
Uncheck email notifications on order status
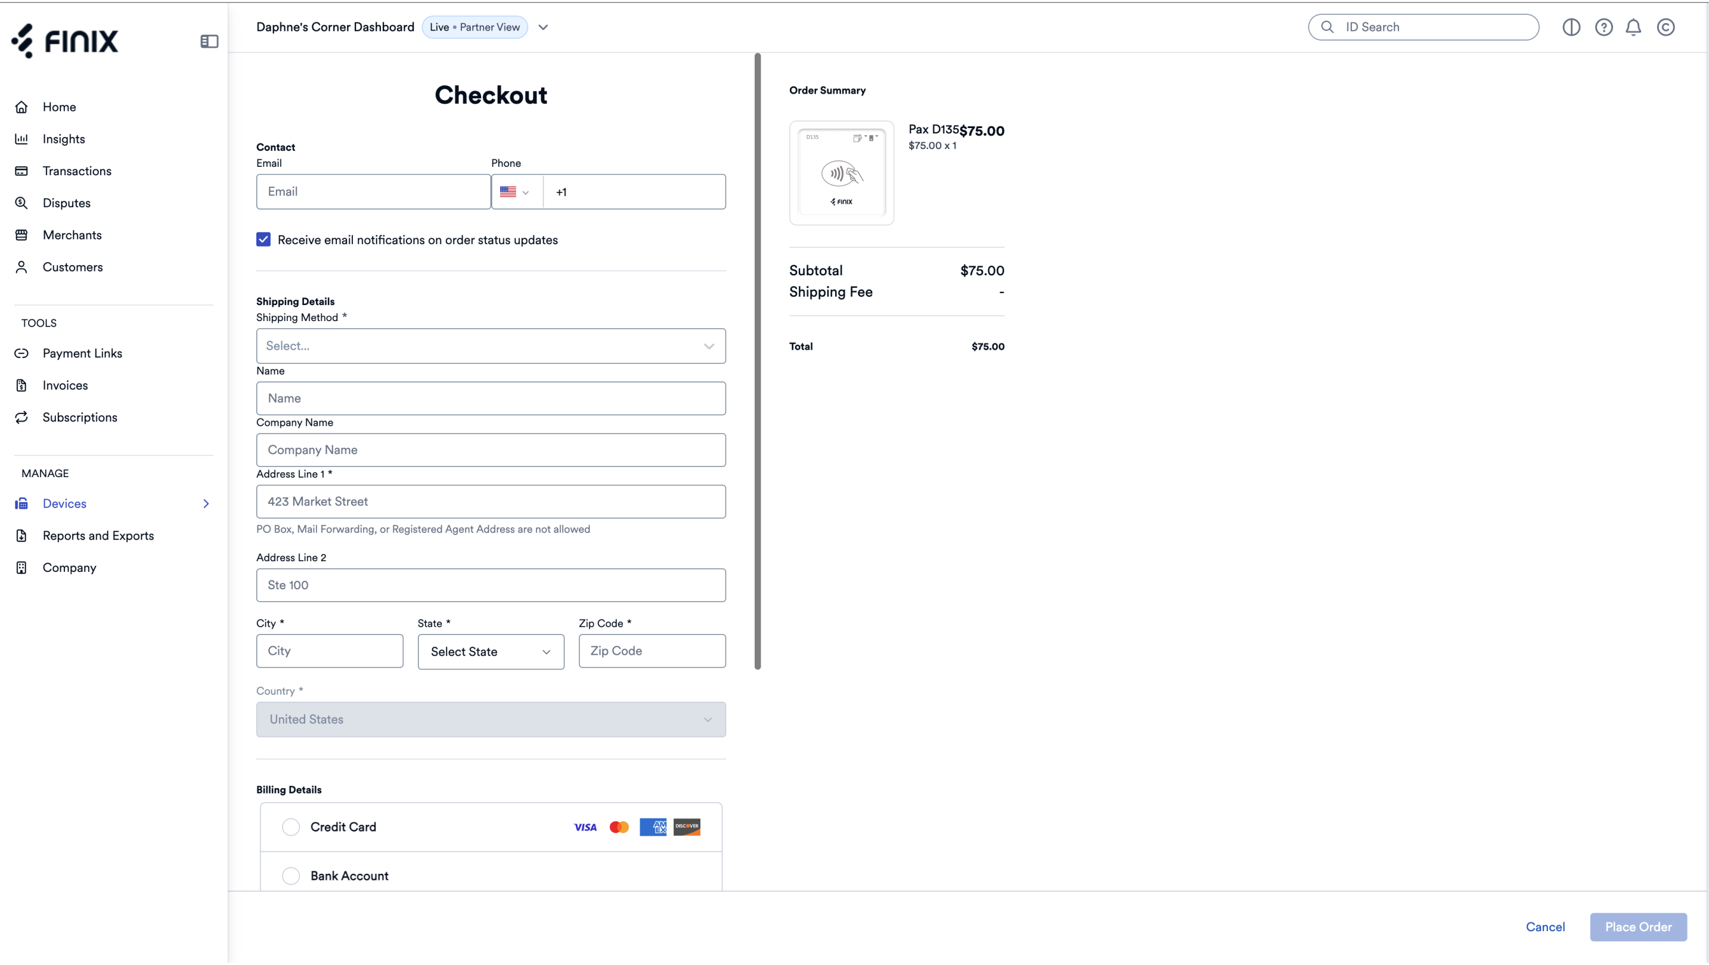pyautogui.click(x=263, y=239)
